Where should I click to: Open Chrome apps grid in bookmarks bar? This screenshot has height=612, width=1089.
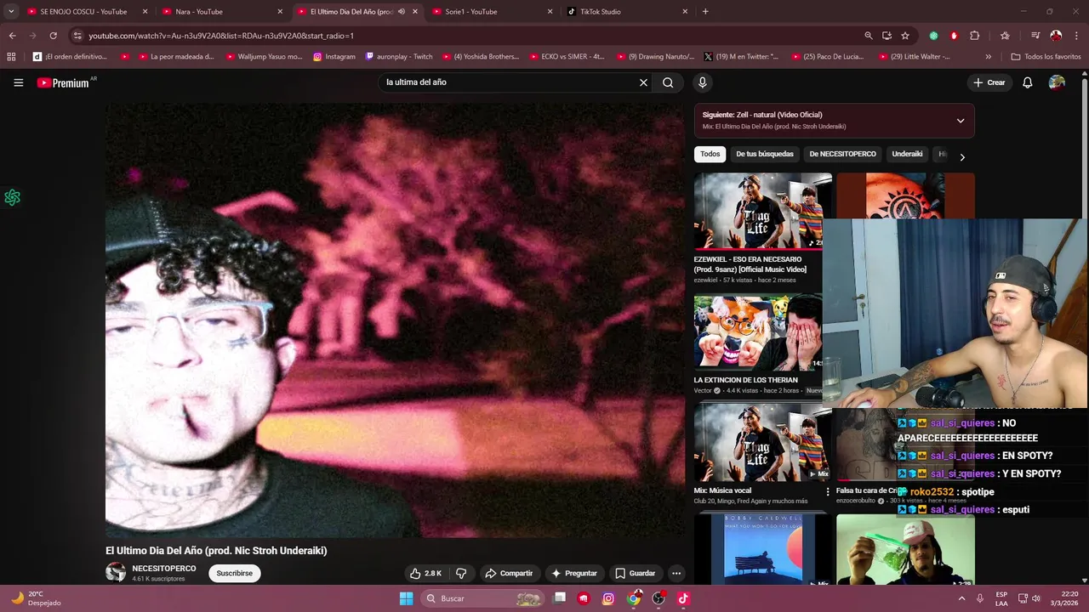pyautogui.click(x=11, y=57)
